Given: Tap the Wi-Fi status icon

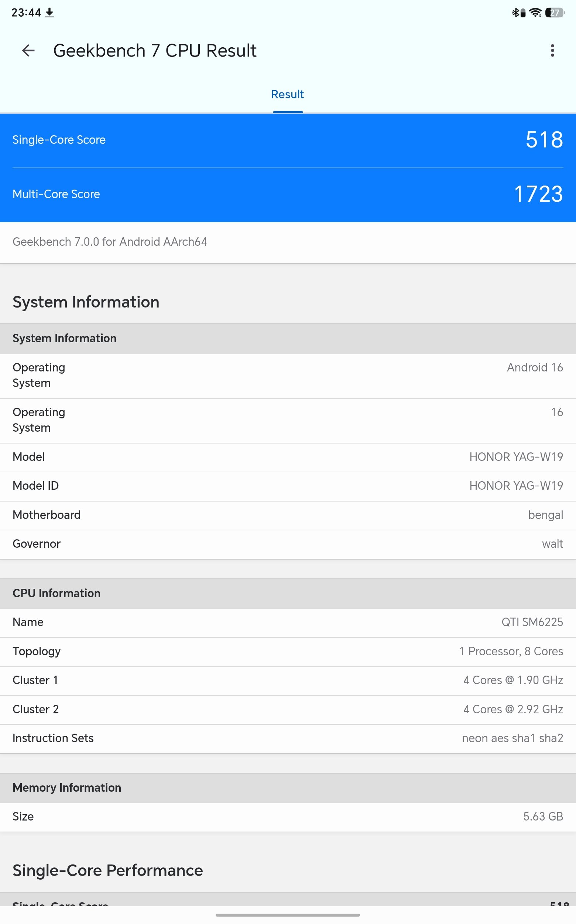Looking at the screenshot, I should pyautogui.click(x=536, y=13).
